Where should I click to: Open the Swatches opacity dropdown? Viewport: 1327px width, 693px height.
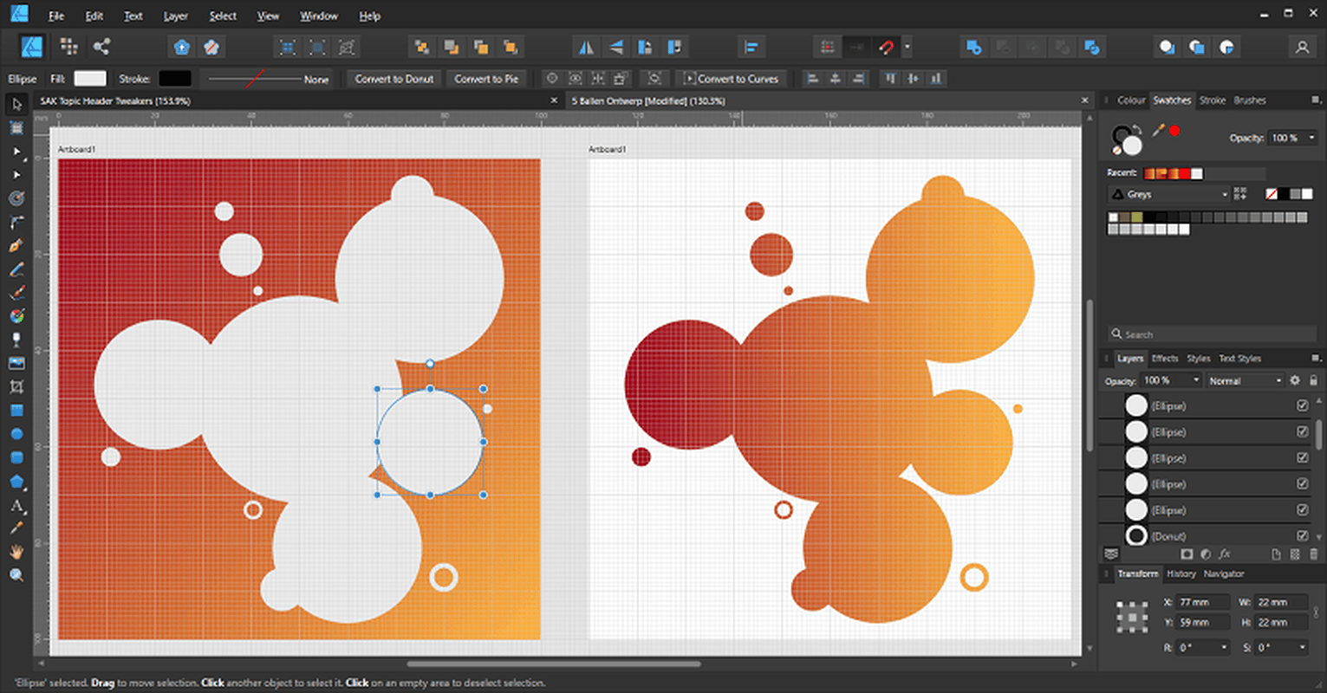tap(1311, 138)
